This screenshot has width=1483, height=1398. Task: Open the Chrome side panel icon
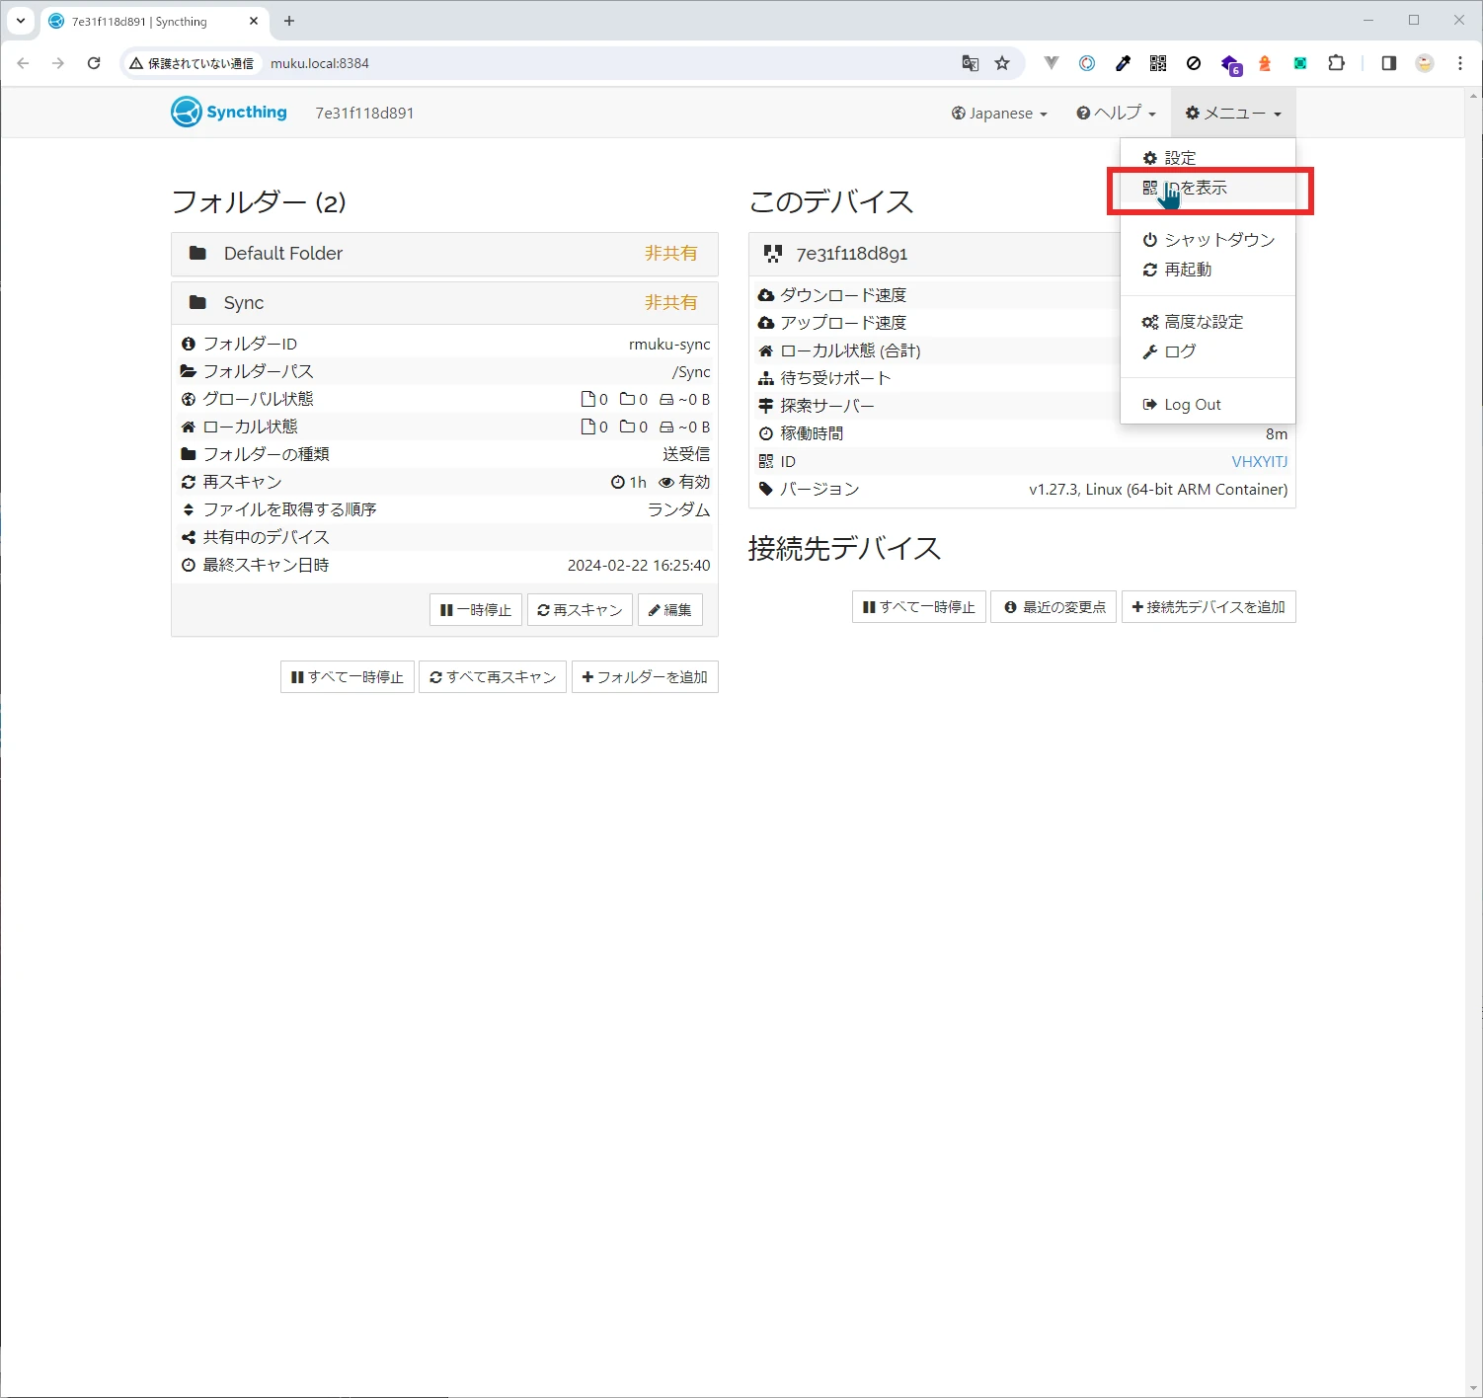(x=1389, y=63)
